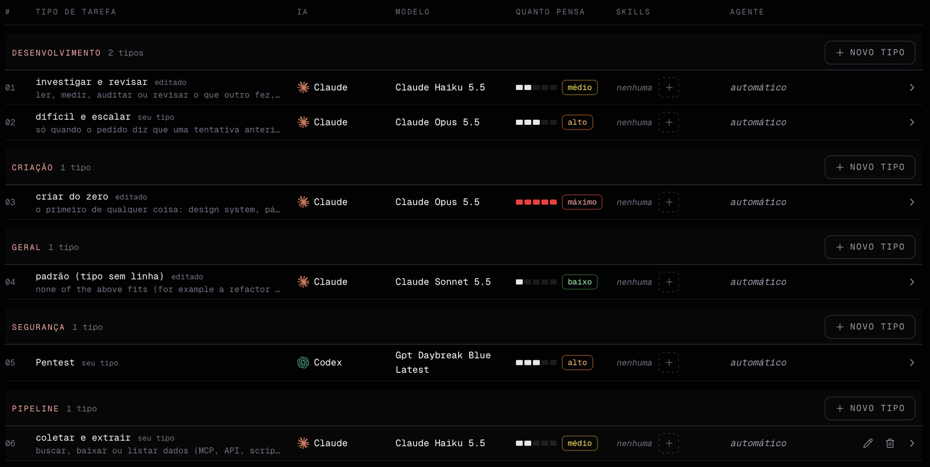Add a skill to coletar e extrair row
Viewport: 930px width, 467px height.
tap(669, 443)
